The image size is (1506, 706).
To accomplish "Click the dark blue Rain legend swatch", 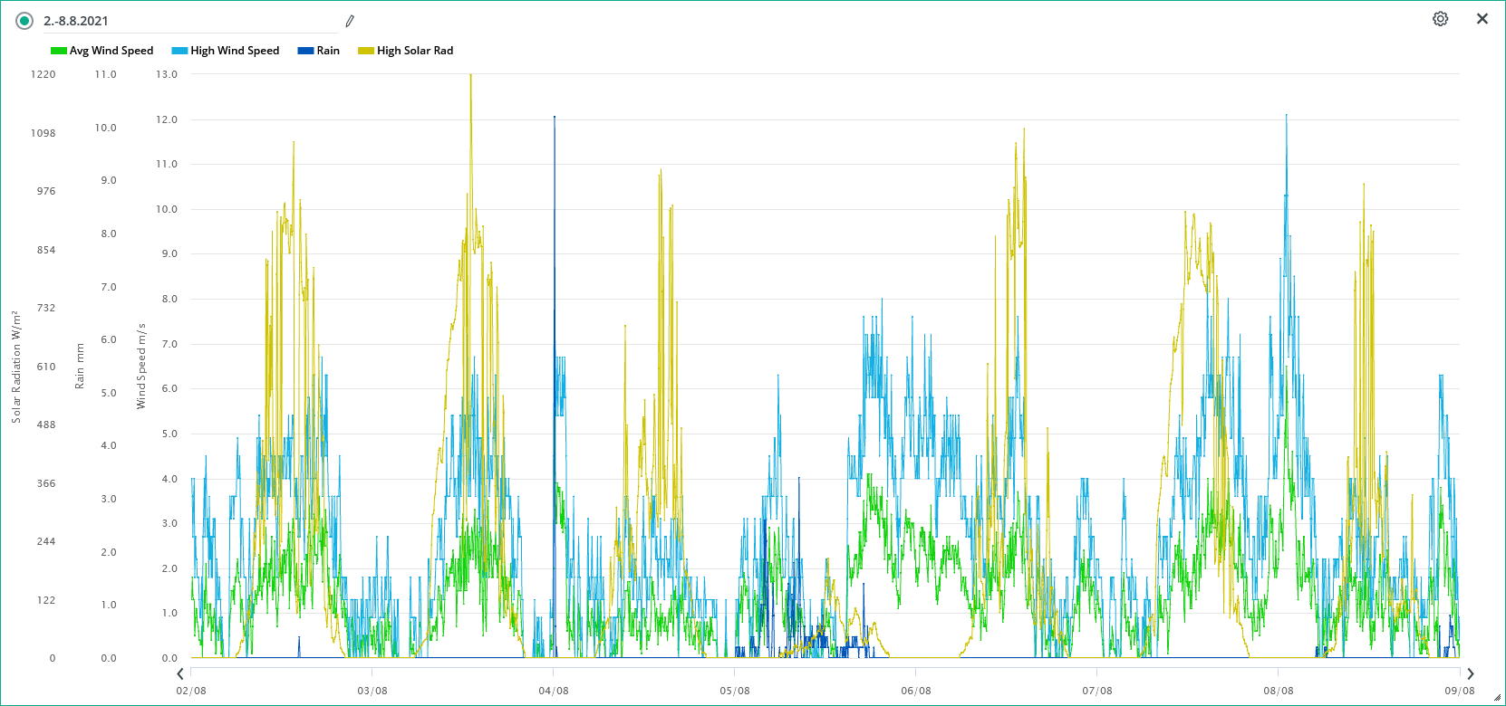I will (305, 51).
